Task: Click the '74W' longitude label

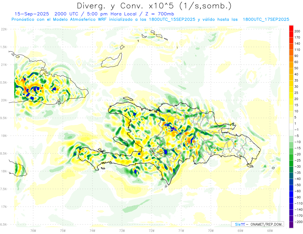Action: click(92, 230)
